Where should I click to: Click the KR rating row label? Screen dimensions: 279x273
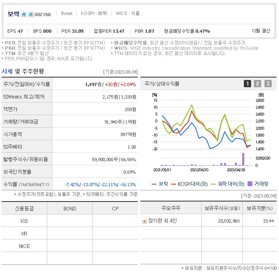[x=24, y=233]
